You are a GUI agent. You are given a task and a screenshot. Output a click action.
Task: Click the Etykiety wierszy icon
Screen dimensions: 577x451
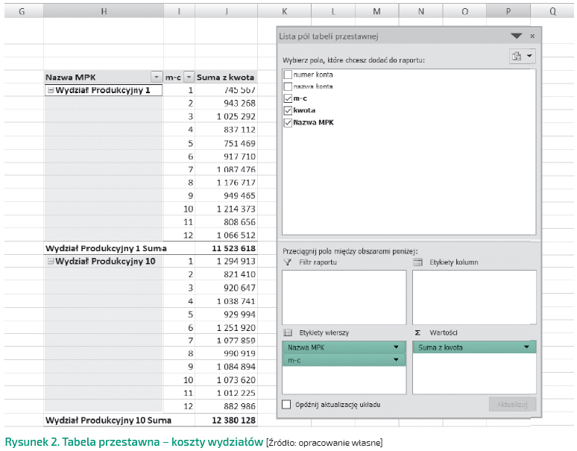pos(288,332)
